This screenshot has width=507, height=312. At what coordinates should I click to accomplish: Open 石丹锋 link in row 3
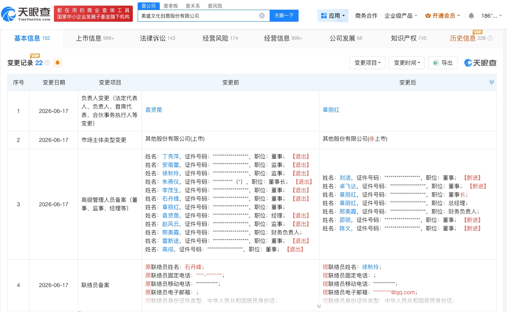(171, 199)
